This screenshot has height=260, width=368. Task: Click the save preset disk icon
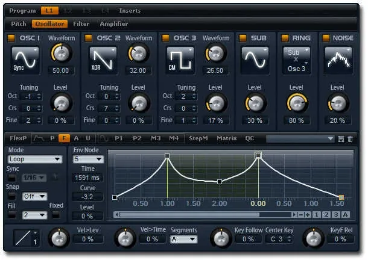point(341,138)
